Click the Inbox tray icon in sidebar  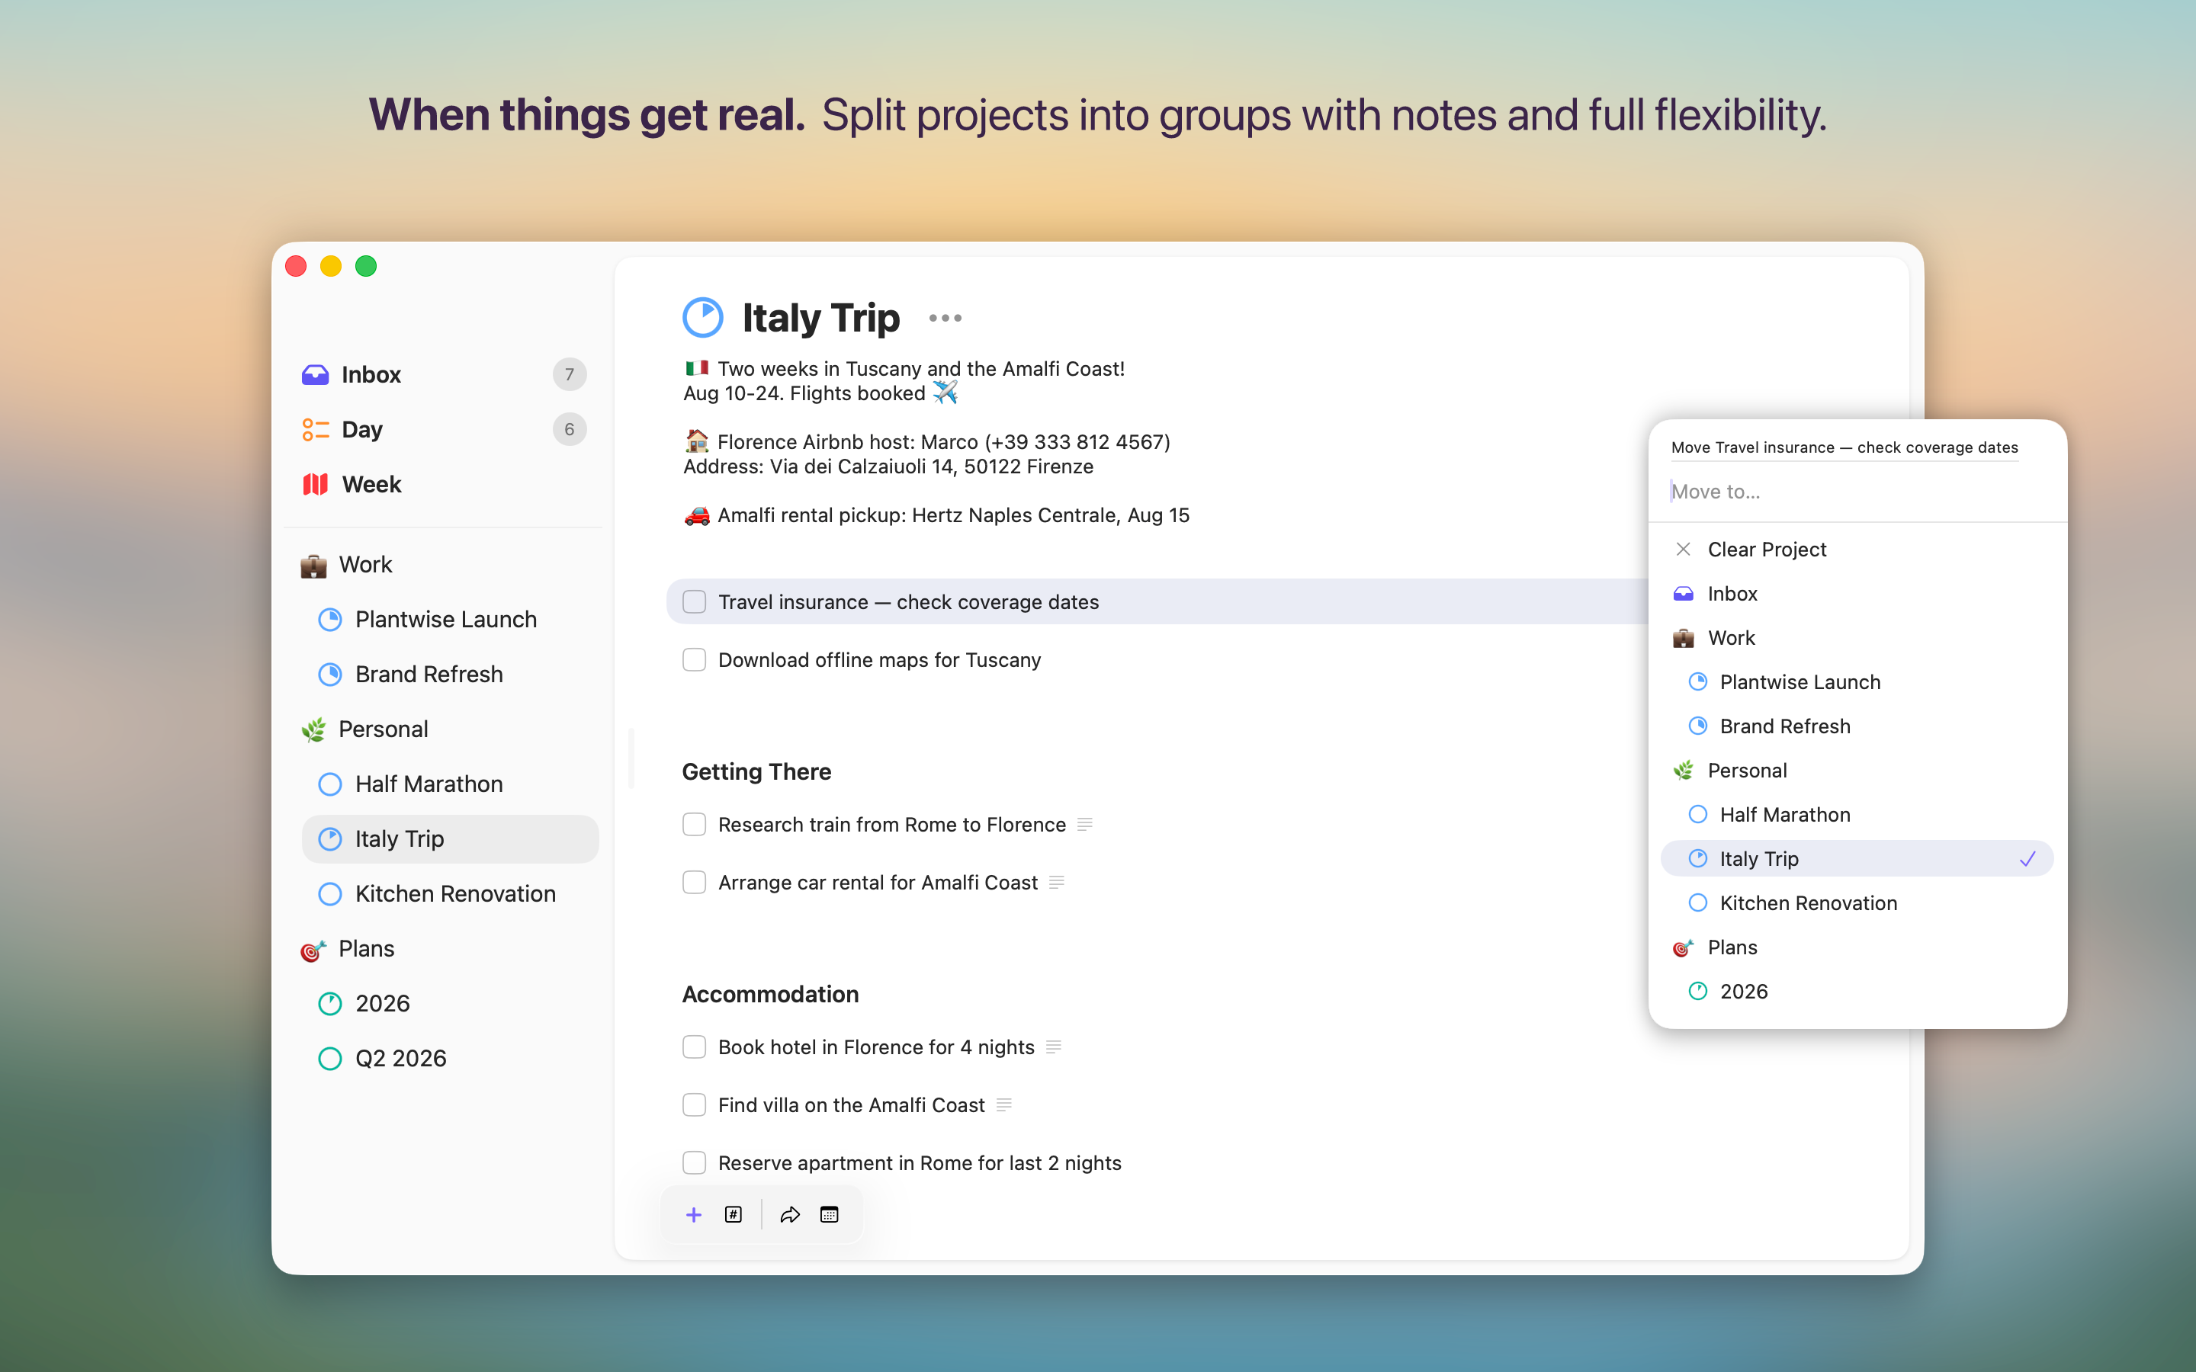tap(315, 375)
